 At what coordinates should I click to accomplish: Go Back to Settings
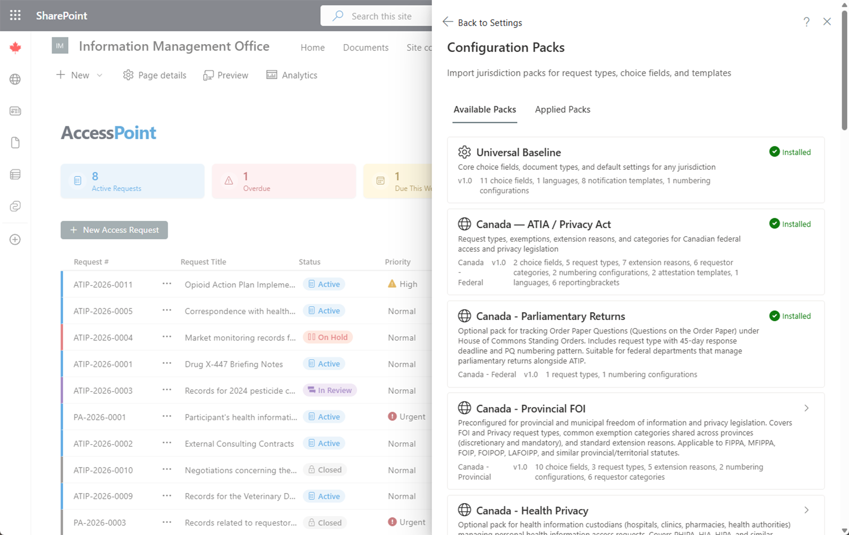click(x=482, y=22)
